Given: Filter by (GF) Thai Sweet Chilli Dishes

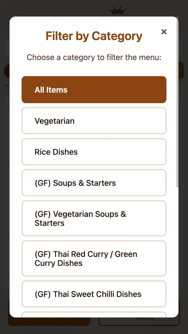Looking at the screenshot, I should click(94, 294).
